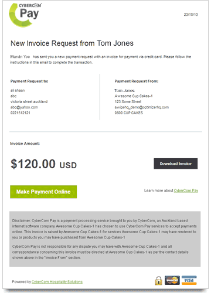Click the $120.00 USD invoice amount
This screenshot has height=293, width=211.
[x=43, y=164]
